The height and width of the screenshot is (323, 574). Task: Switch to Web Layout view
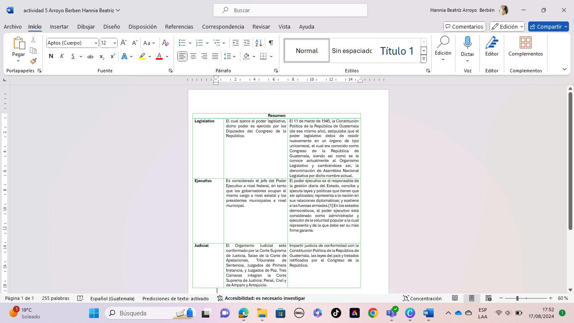(x=488, y=298)
